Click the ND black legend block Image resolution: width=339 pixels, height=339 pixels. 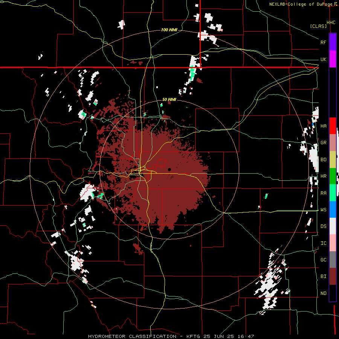point(333,293)
